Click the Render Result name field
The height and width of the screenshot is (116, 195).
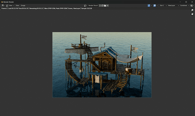click(93, 5)
